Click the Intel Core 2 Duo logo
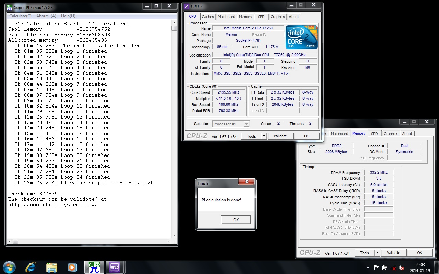 302,37
